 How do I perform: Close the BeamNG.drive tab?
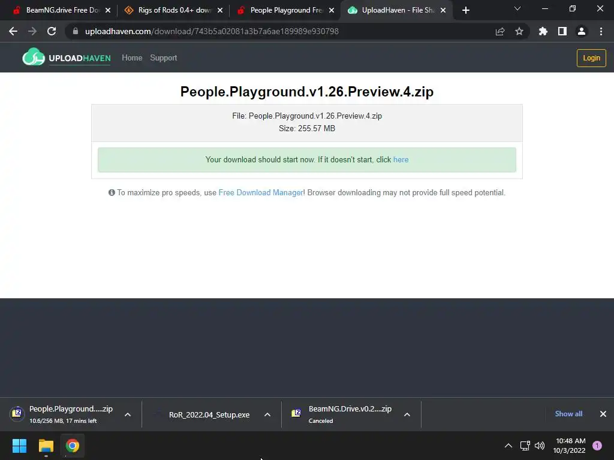click(x=108, y=10)
